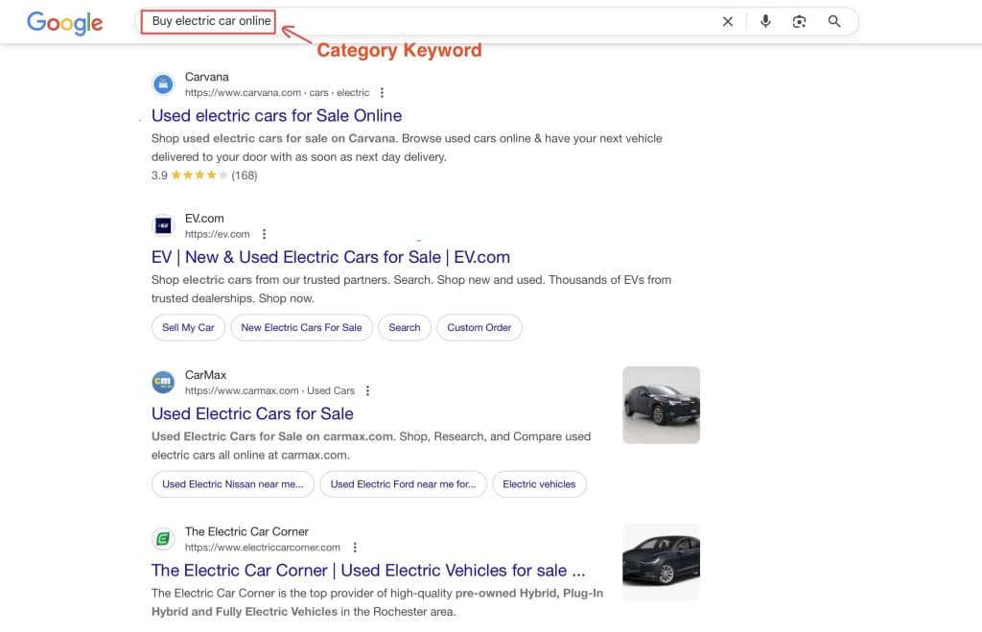Open 'Used electric cars for Sale Online' result
Screen dimensions: 982x632
[277, 116]
